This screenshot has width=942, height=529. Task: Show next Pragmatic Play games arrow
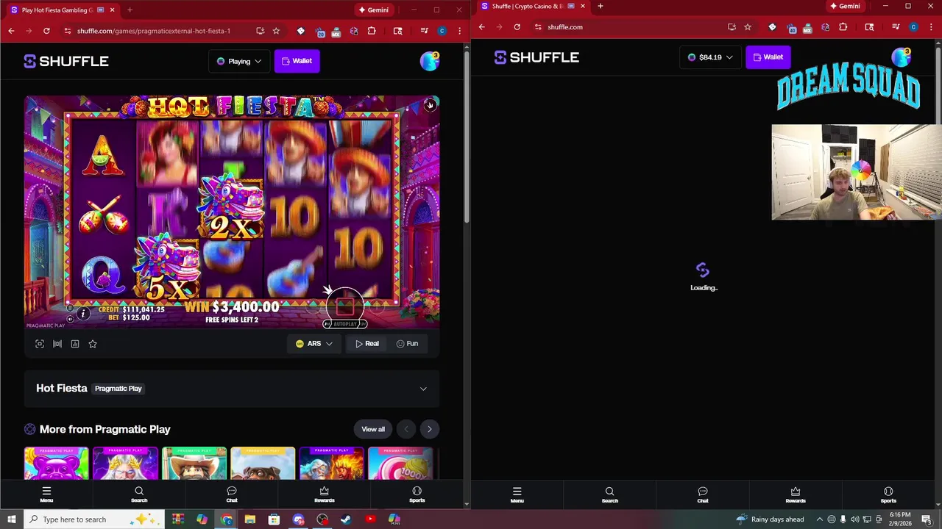(430, 429)
